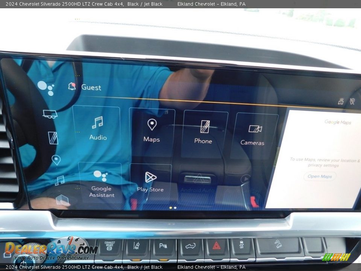The image size is (361, 271).
Task: Open the Play Store app tile
Action: (x=150, y=183)
